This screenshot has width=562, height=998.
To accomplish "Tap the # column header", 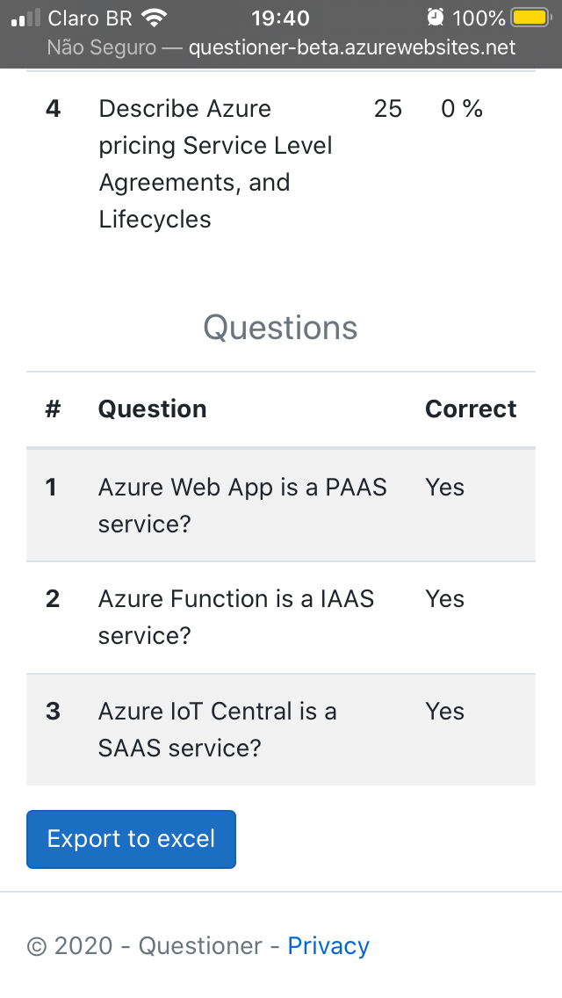I will (x=53, y=409).
